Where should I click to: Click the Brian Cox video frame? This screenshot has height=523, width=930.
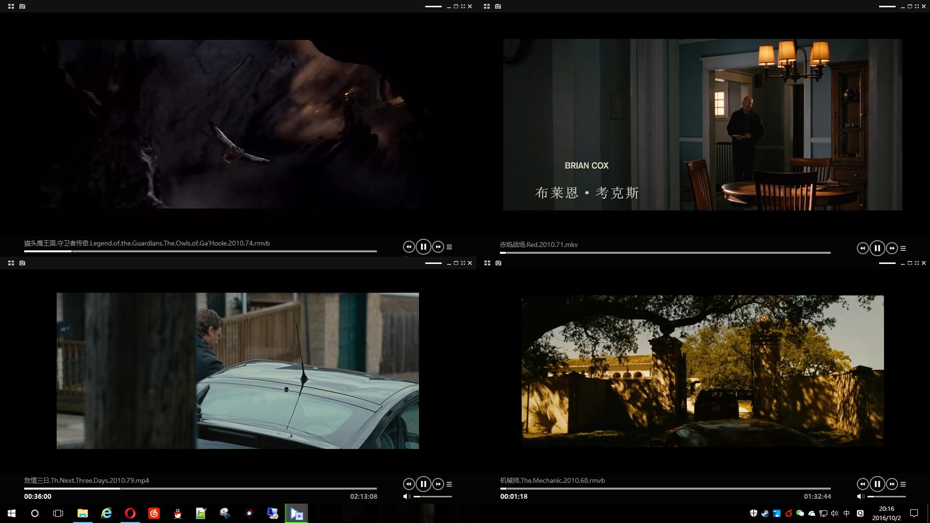702,124
